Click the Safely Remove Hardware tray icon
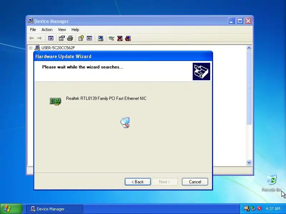286x214 pixels. 253,209
